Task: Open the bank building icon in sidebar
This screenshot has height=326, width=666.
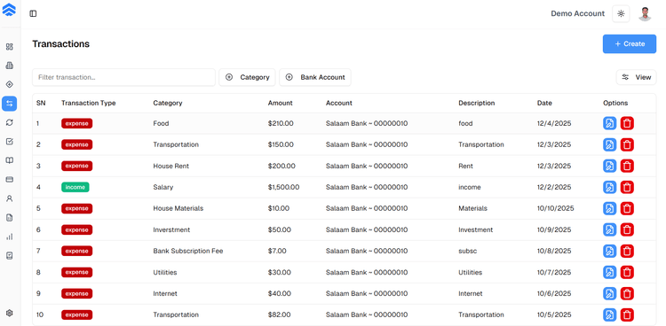Action: coord(10,66)
